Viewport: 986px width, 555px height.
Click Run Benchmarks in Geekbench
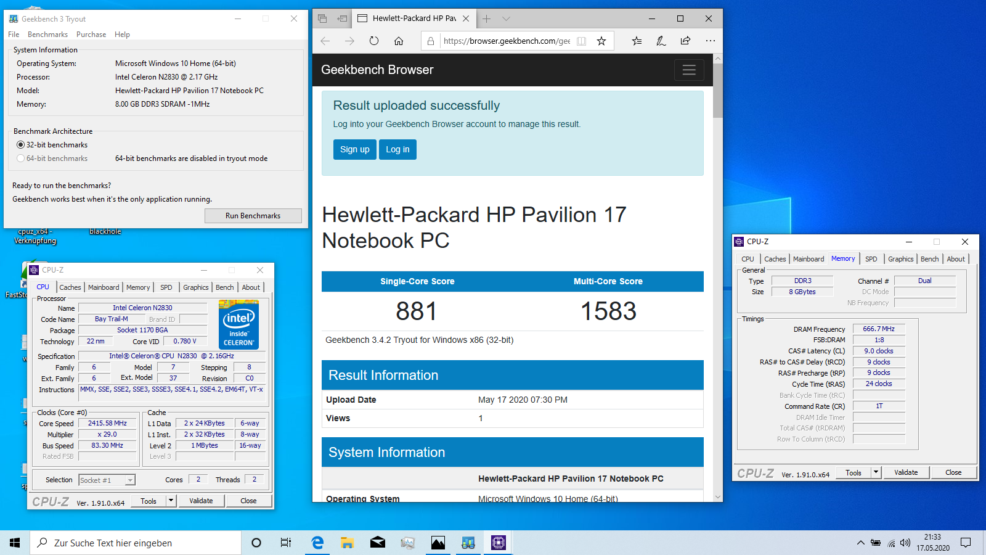253,216
